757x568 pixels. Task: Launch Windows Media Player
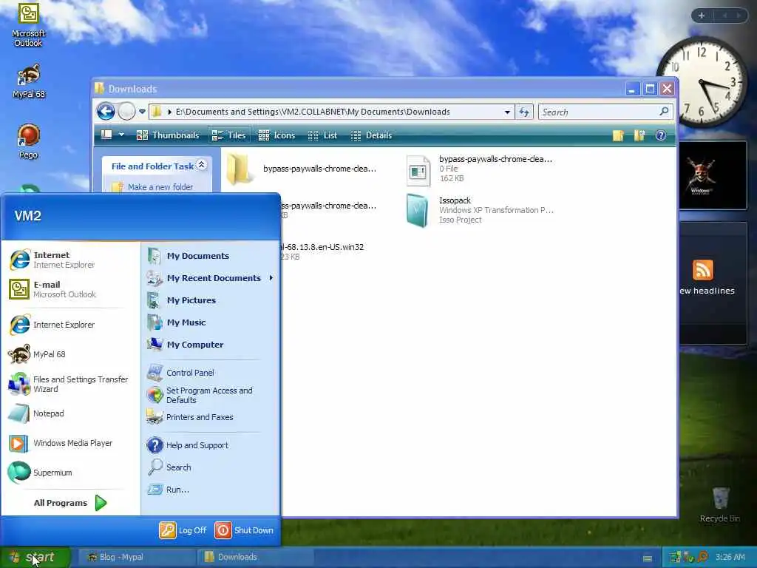(x=70, y=443)
